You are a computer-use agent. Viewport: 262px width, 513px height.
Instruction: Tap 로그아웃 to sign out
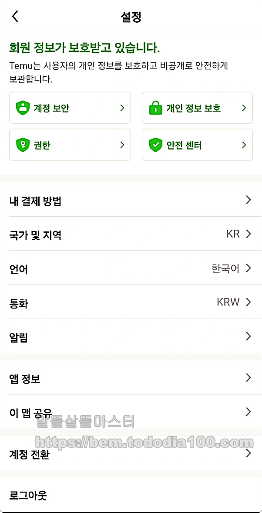point(131,495)
